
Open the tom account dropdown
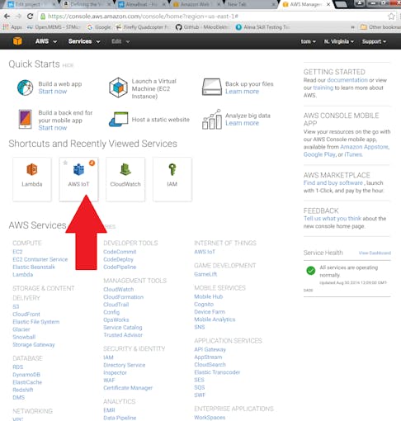pos(308,41)
